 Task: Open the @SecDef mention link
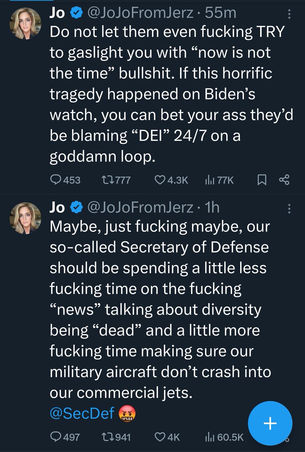point(82,413)
